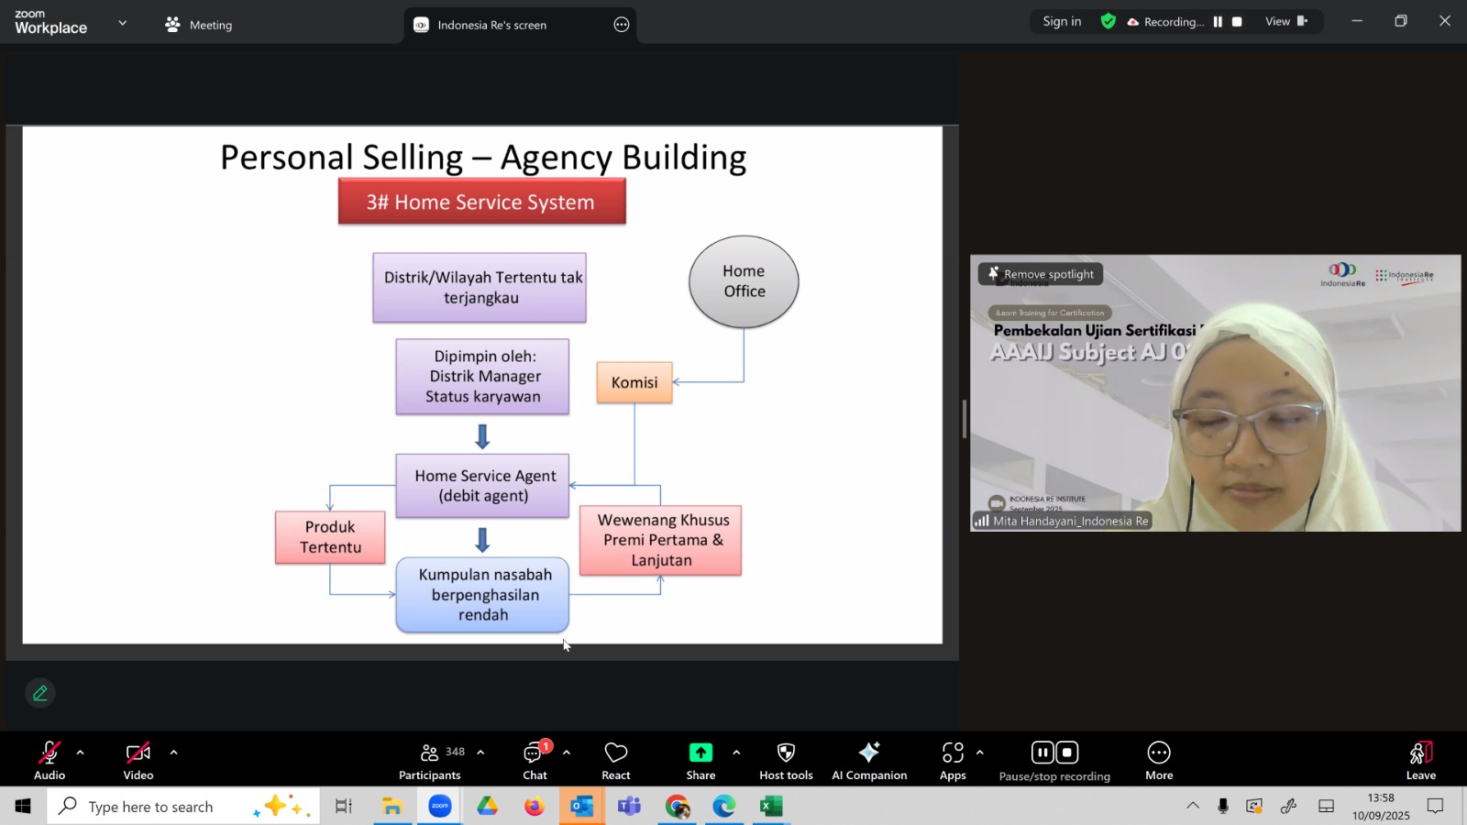Open the Zoom Workplace dropdown chevron
The height and width of the screenshot is (825, 1467).
click(x=123, y=23)
